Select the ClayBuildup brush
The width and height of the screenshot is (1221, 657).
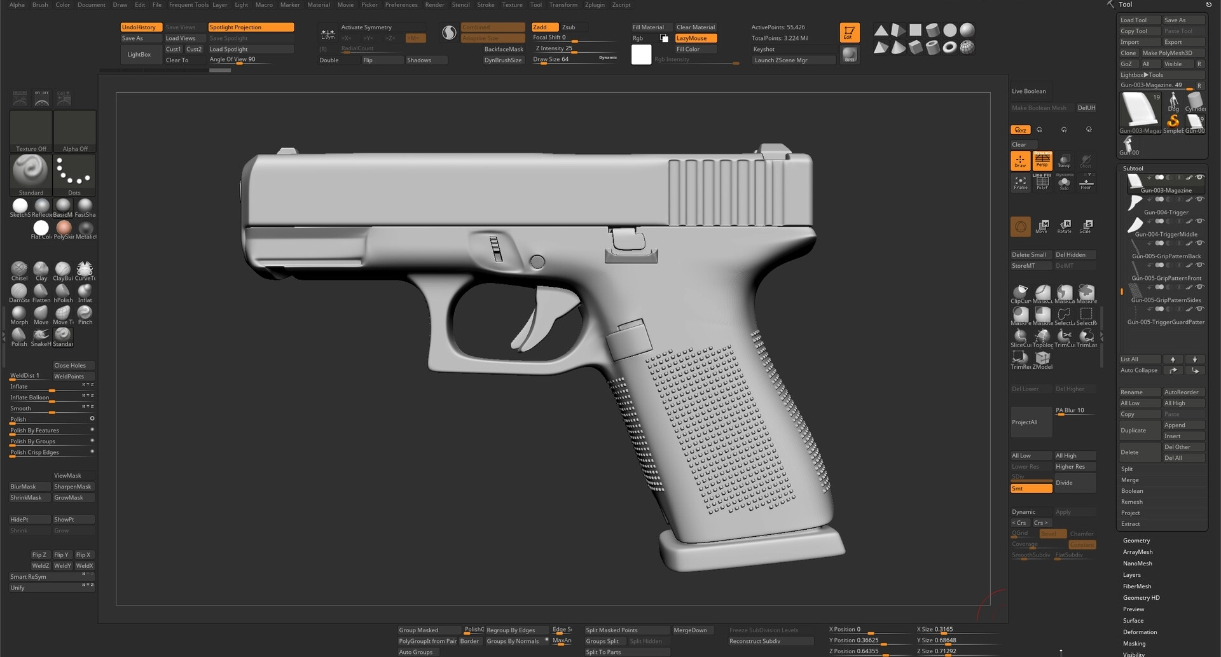[62, 270]
